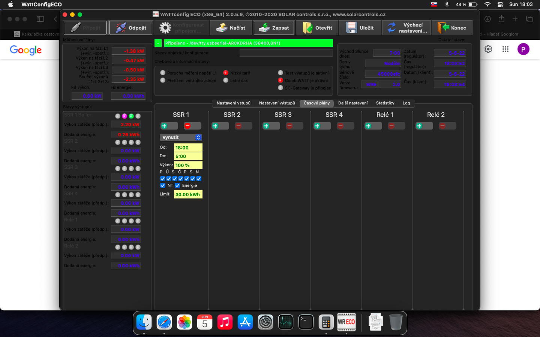Open the Terminal app in the Dock

[x=306, y=322]
